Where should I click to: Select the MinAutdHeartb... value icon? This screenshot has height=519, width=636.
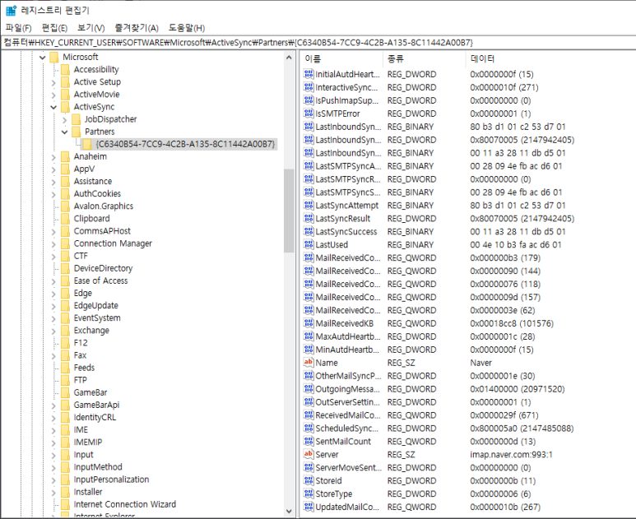point(309,349)
